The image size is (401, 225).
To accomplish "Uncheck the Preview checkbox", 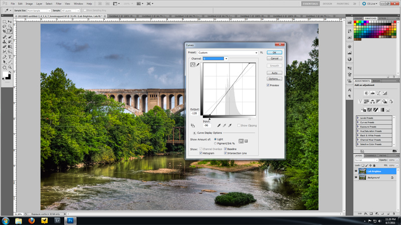I will click(268, 85).
